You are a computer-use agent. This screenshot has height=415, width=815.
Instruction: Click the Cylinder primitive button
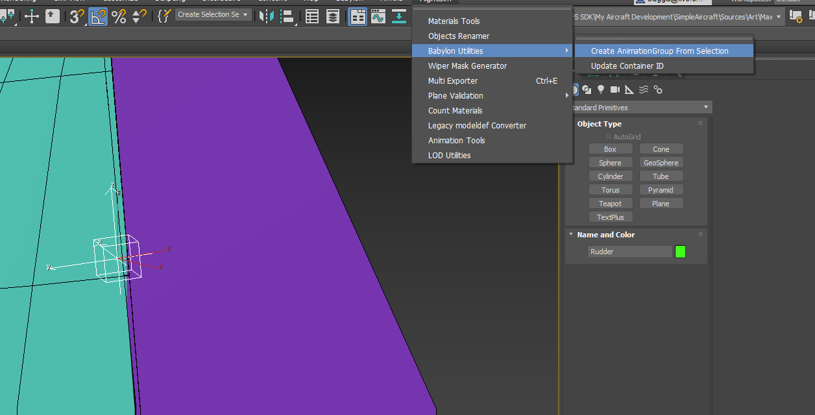click(610, 176)
